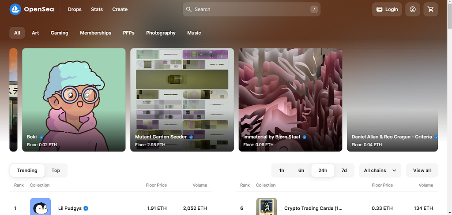This screenshot has width=452, height=215.
Task: Click the Lil Pudgys penguin avatar
Action: (x=40, y=206)
